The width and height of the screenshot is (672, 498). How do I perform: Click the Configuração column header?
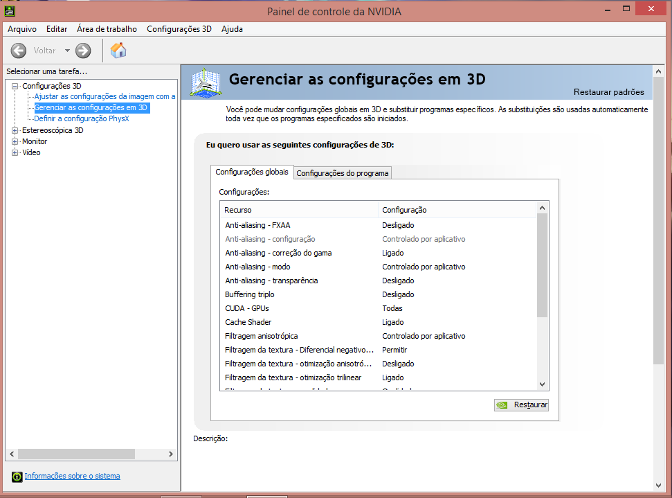(457, 210)
